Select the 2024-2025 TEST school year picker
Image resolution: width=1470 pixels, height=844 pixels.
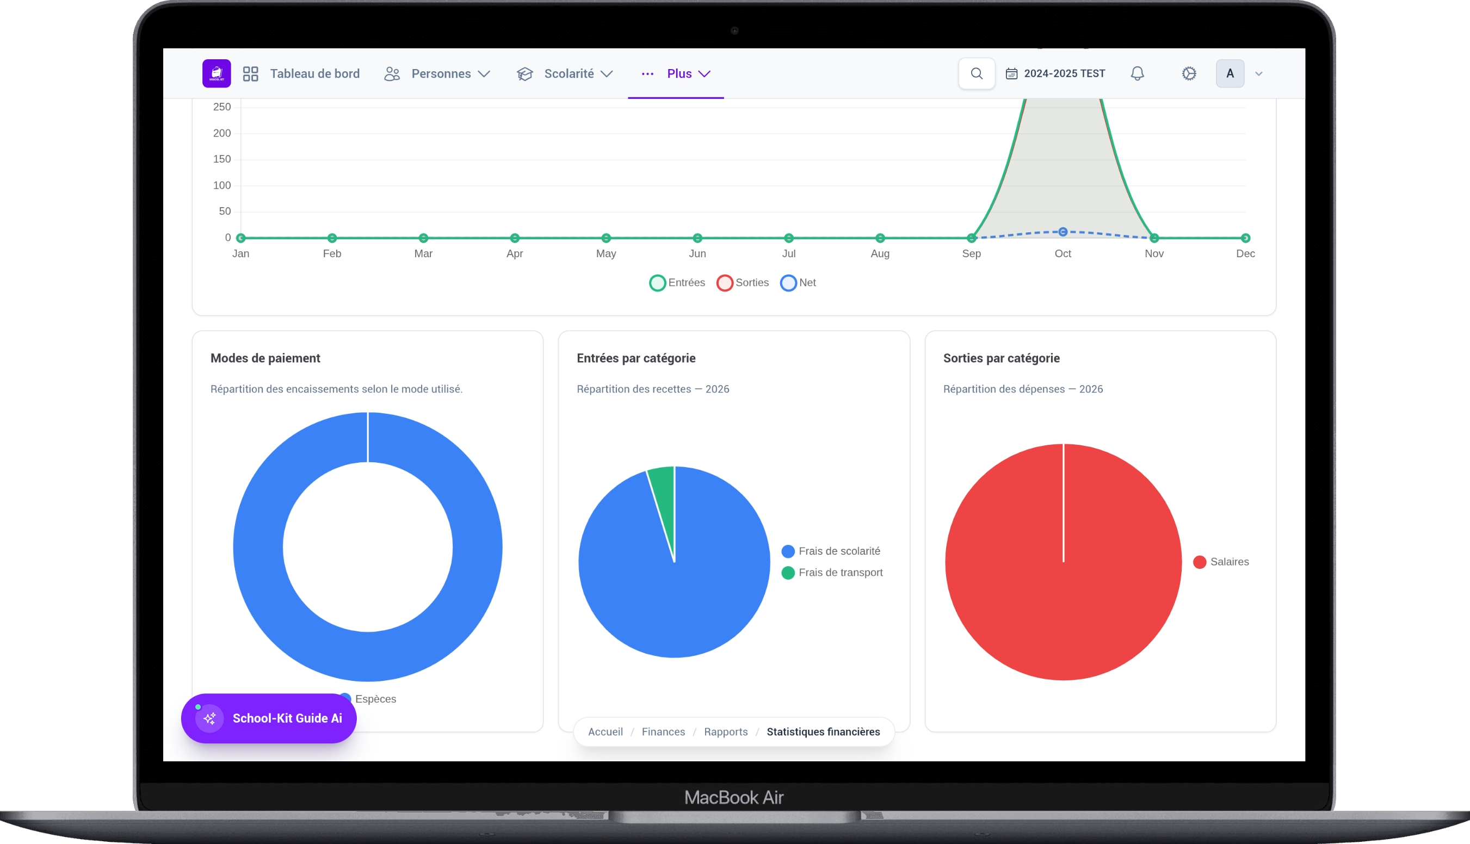[x=1055, y=73]
